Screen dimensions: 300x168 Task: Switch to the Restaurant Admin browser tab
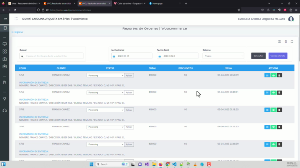click(24, 3)
